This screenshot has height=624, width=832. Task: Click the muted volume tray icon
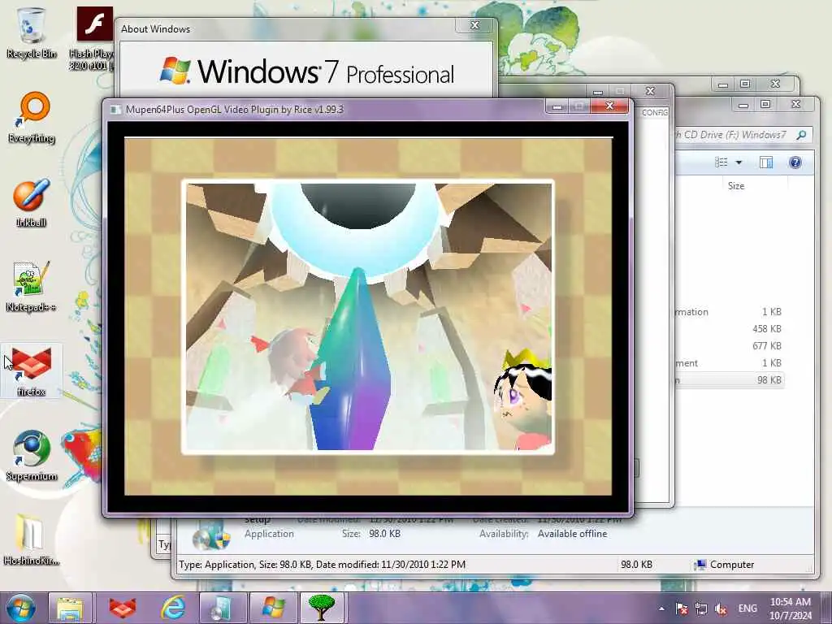tap(721, 609)
